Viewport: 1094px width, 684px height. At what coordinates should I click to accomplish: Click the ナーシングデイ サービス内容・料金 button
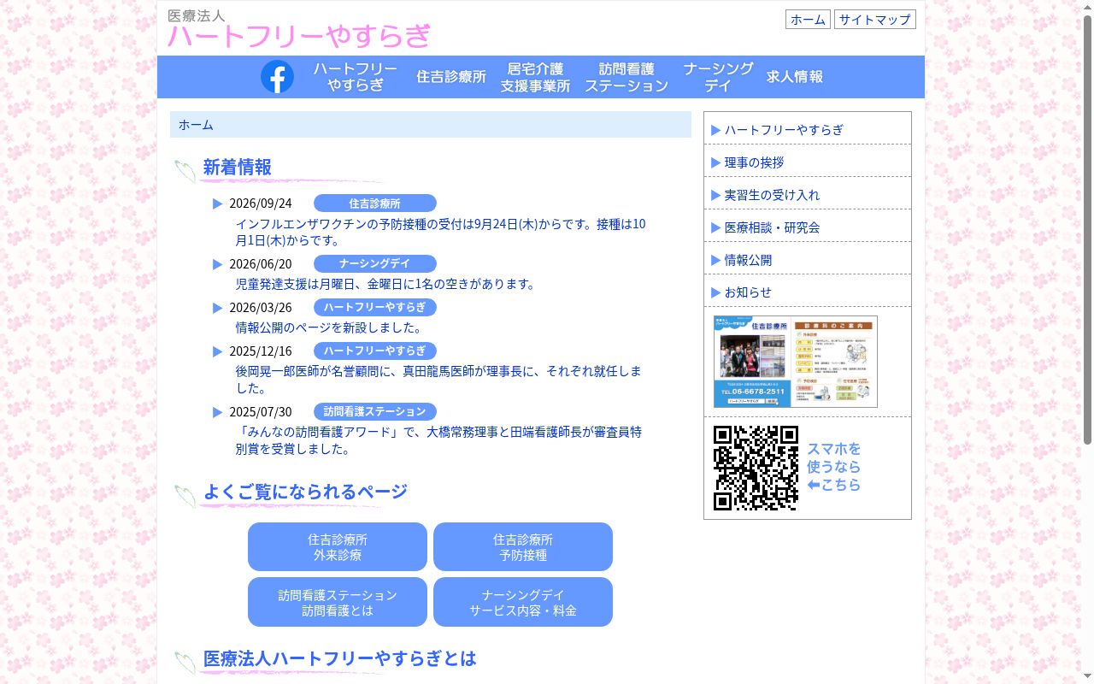coord(523,602)
